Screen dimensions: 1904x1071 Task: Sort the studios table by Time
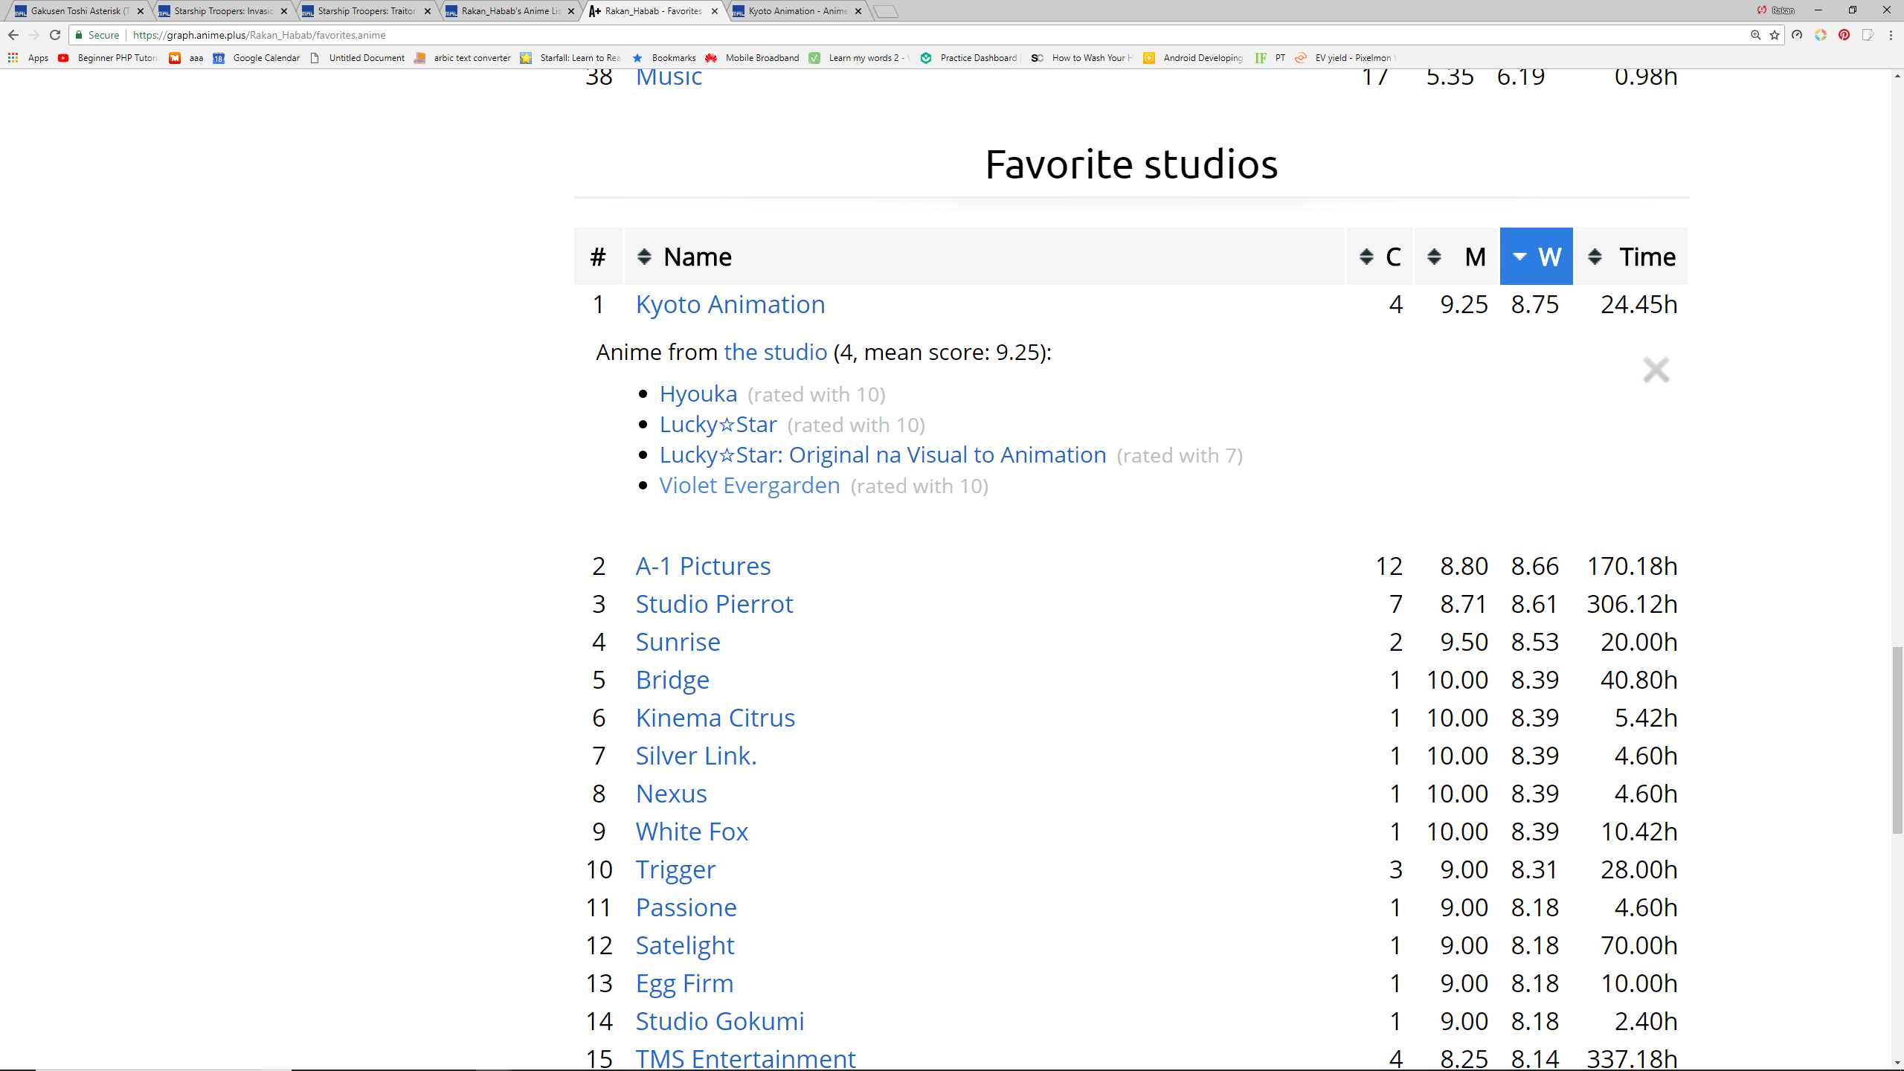pos(1631,257)
